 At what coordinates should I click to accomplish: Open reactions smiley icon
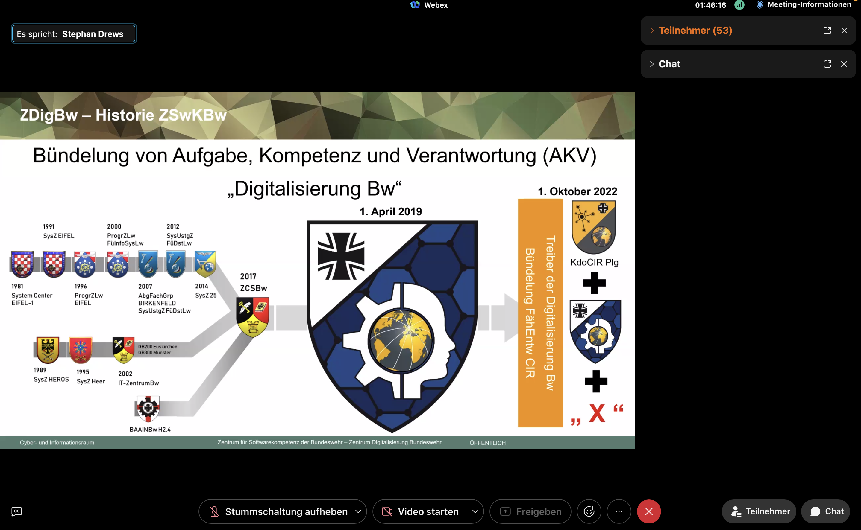coord(589,511)
